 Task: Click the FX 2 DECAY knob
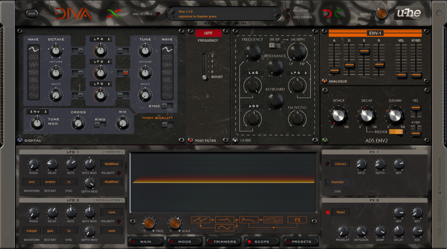(398, 231)
